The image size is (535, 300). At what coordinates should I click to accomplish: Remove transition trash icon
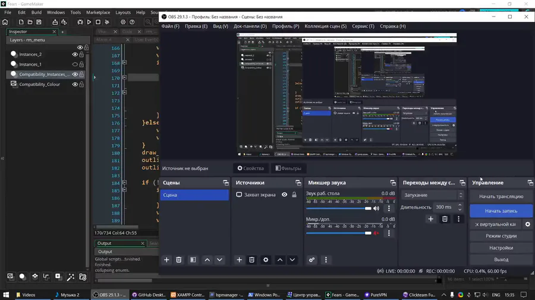point(445,219)
